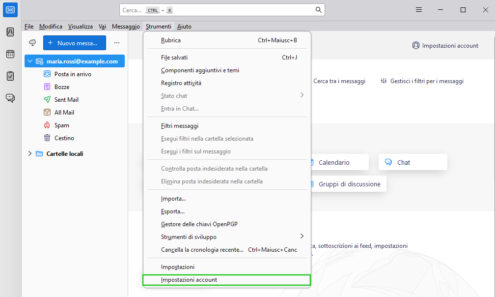Open the Address Book icon in left sidebar

(x=10, y=32)
